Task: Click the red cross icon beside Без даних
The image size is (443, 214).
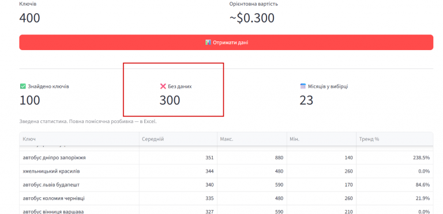Action: coord(163,86)
